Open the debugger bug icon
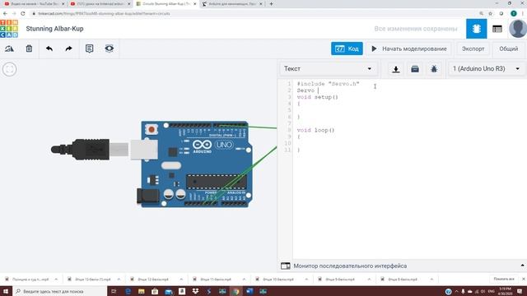The height and width of the screenshot is (296, 527). 434,69
